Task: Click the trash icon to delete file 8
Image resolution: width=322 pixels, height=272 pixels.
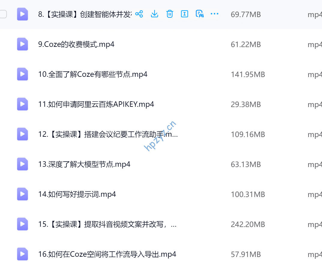Action: click(170, 14)
